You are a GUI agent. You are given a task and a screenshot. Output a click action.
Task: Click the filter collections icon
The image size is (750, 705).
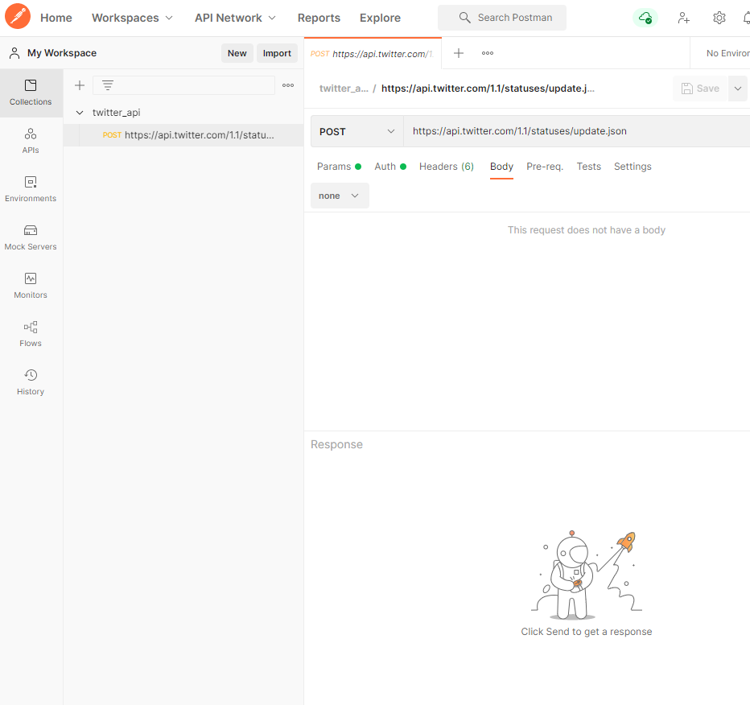coord(108,85)
